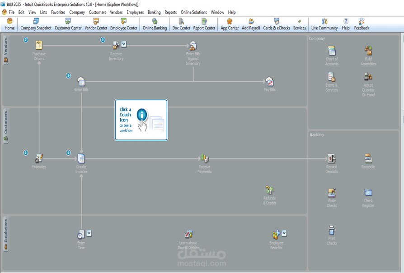404x273 pixels.
Task: Open the Customer Center
Action: [68, 24]
